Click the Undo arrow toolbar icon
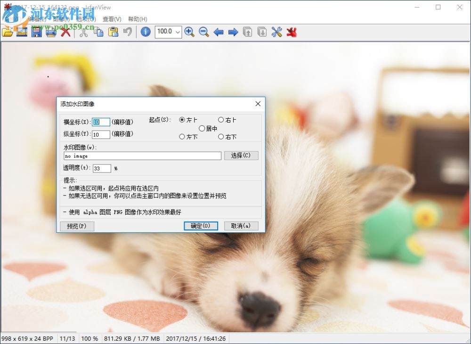This screenshot has height=344, width=471. [x=128, y=32]
